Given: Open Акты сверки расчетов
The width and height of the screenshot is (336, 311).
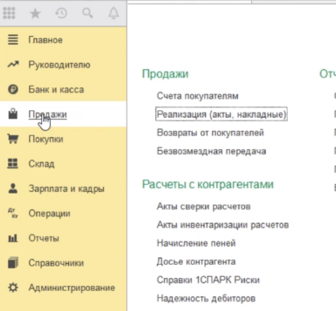Looking at the screenshot, I should (x=203, y=206).
